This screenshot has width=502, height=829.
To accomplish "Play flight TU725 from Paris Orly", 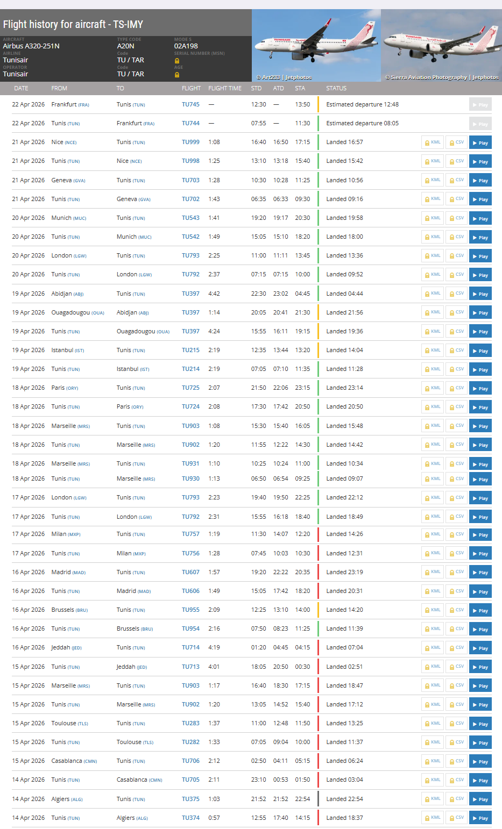I will point(480,388).
